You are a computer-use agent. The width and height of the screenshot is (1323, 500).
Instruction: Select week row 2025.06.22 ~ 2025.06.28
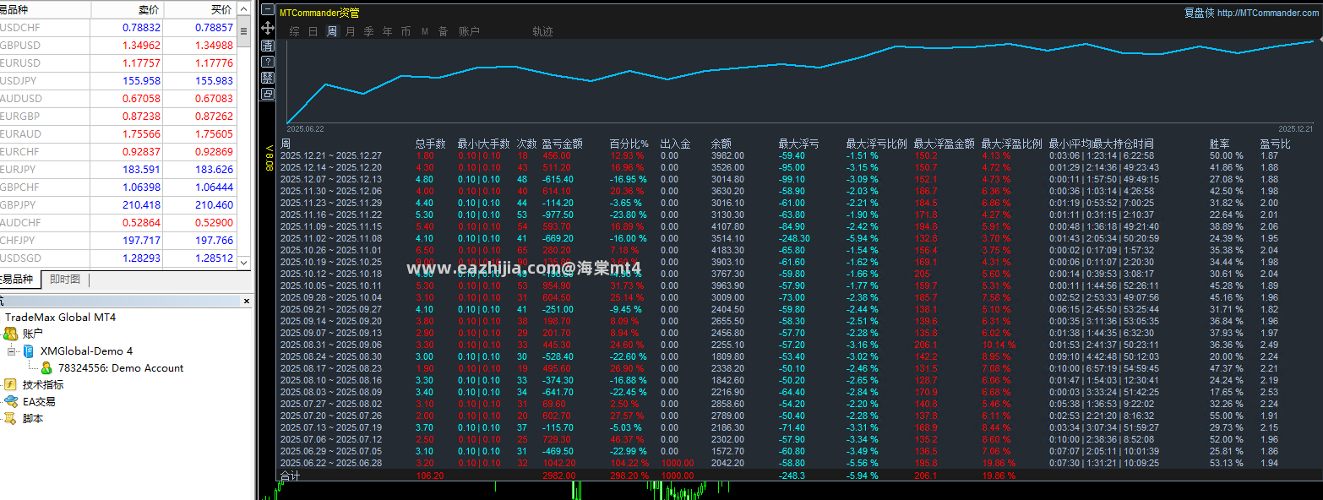click(798, 463)
